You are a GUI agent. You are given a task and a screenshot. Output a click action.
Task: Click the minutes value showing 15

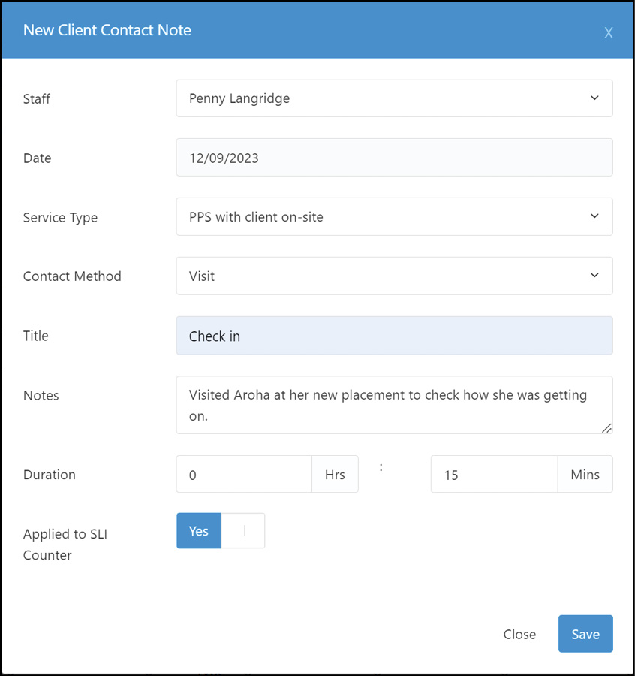493,474
